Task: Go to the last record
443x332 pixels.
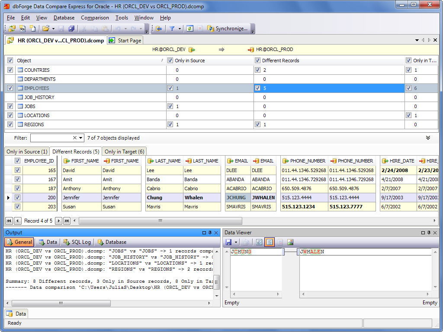Action: point(67,221)
